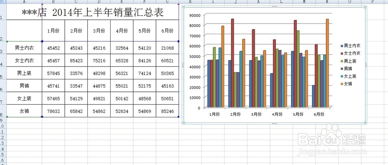The width and height of the screenshot is (388, 165).
Task: Select the cell containing 74124
Action: pos(144,73)
